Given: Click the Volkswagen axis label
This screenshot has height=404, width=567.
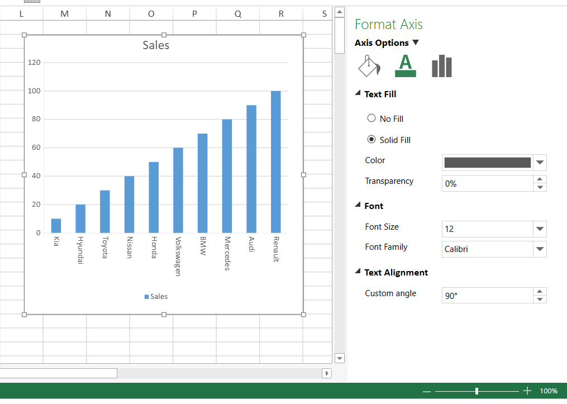Looking at the screenshot, I should click(178, 256).
